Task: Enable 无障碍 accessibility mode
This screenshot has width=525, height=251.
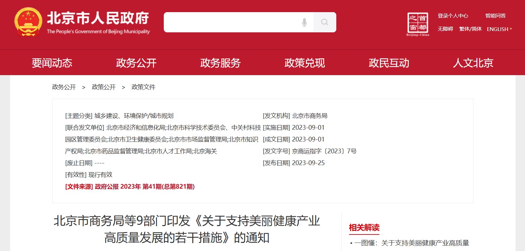Action: coord(445,29)
